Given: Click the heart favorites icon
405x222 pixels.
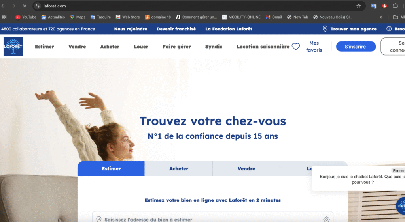Looking at the screenshot, I should (296, 47).
